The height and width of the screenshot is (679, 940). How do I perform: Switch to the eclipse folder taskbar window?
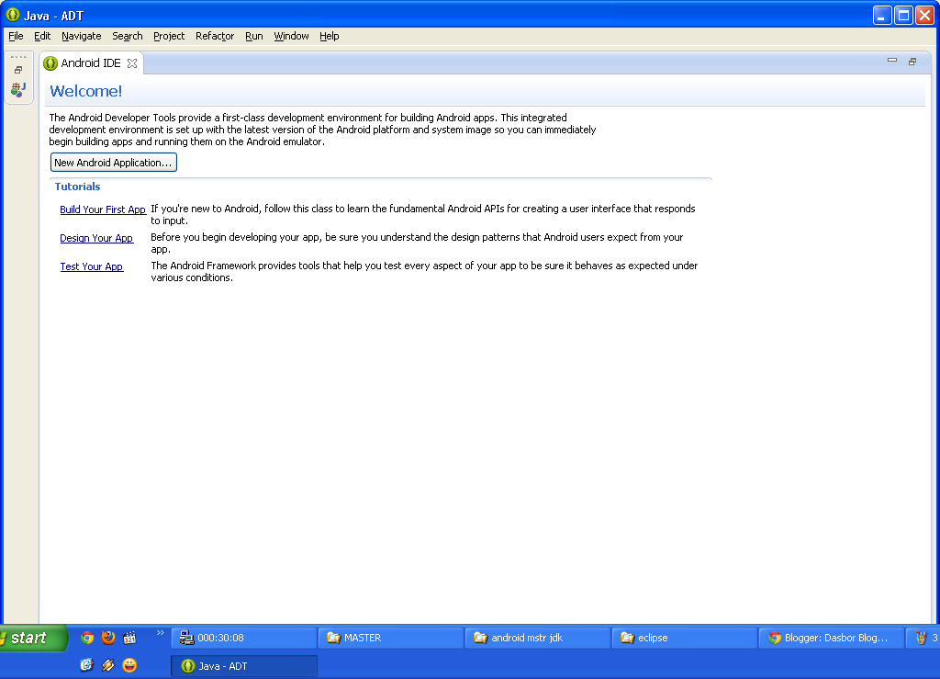click(x=684, y=638)
